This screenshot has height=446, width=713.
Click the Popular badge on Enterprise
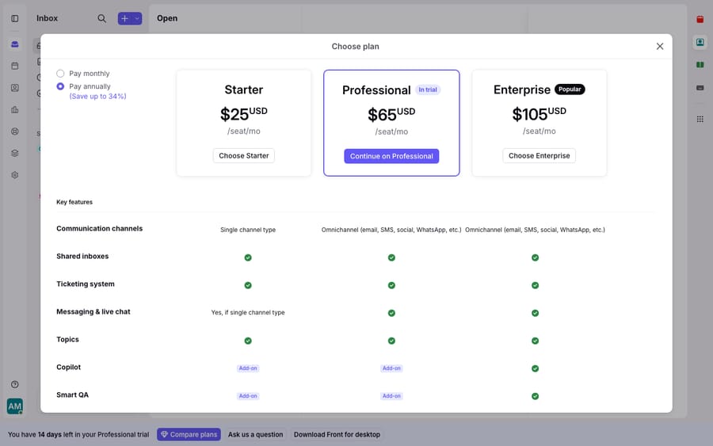coord(570,89)
